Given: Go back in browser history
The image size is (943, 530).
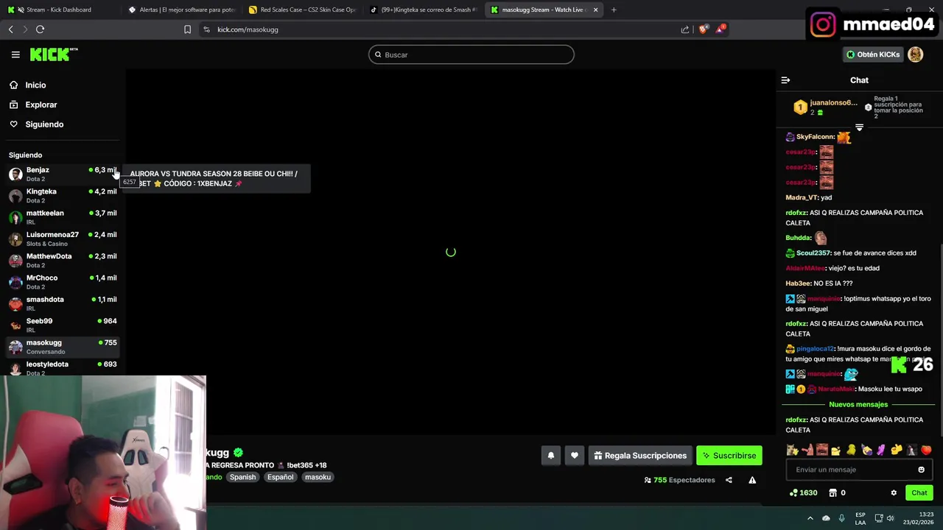Looking at the screenshot, I should coord(10,29).
